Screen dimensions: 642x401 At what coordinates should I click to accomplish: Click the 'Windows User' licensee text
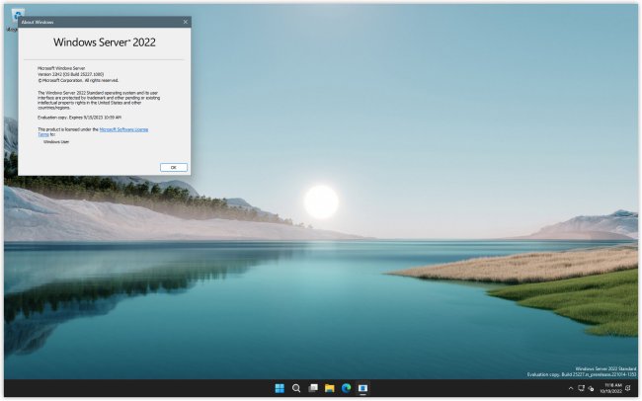pyautogui.click(x=56, y=141)
